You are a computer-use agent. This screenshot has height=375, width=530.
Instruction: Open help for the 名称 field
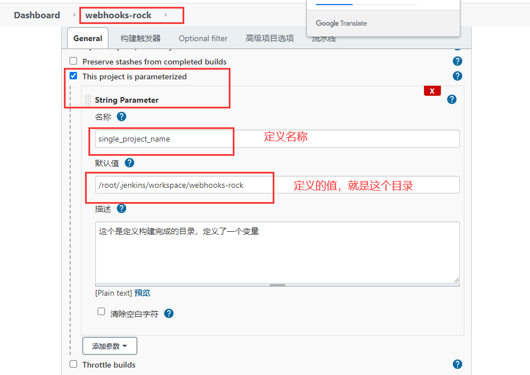[x=121, y=116]
